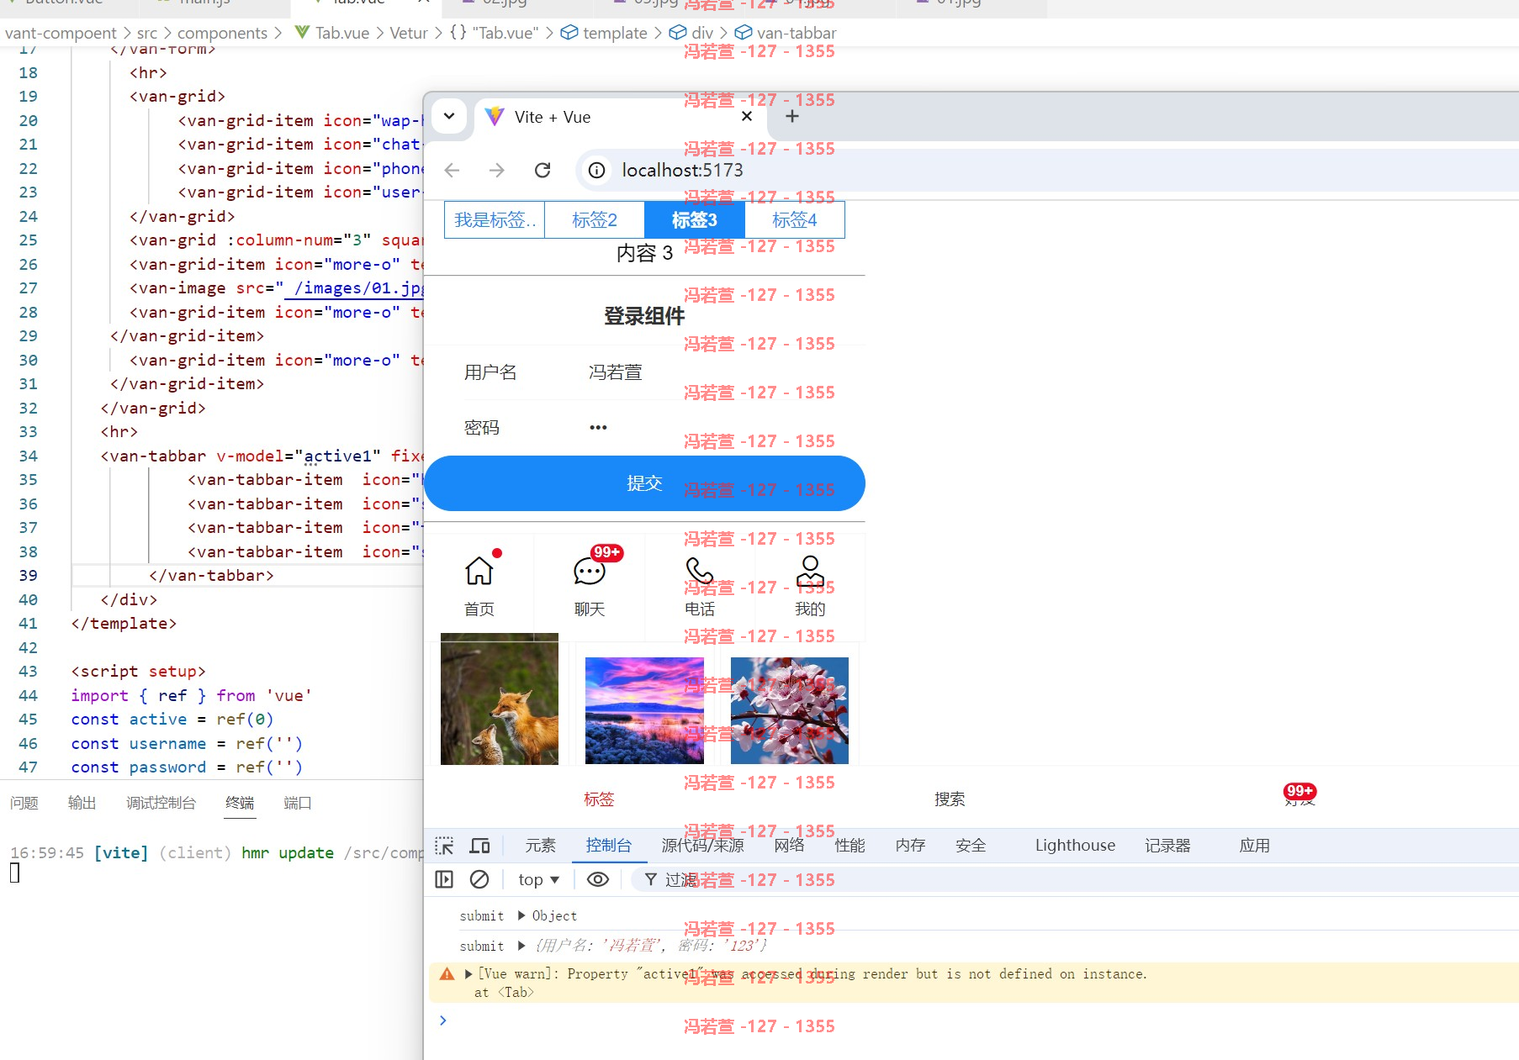The height and width of the screenshot is (1060, 1519).
Task: Click Tab.vue in the breadcrumb
Action: 342,33
